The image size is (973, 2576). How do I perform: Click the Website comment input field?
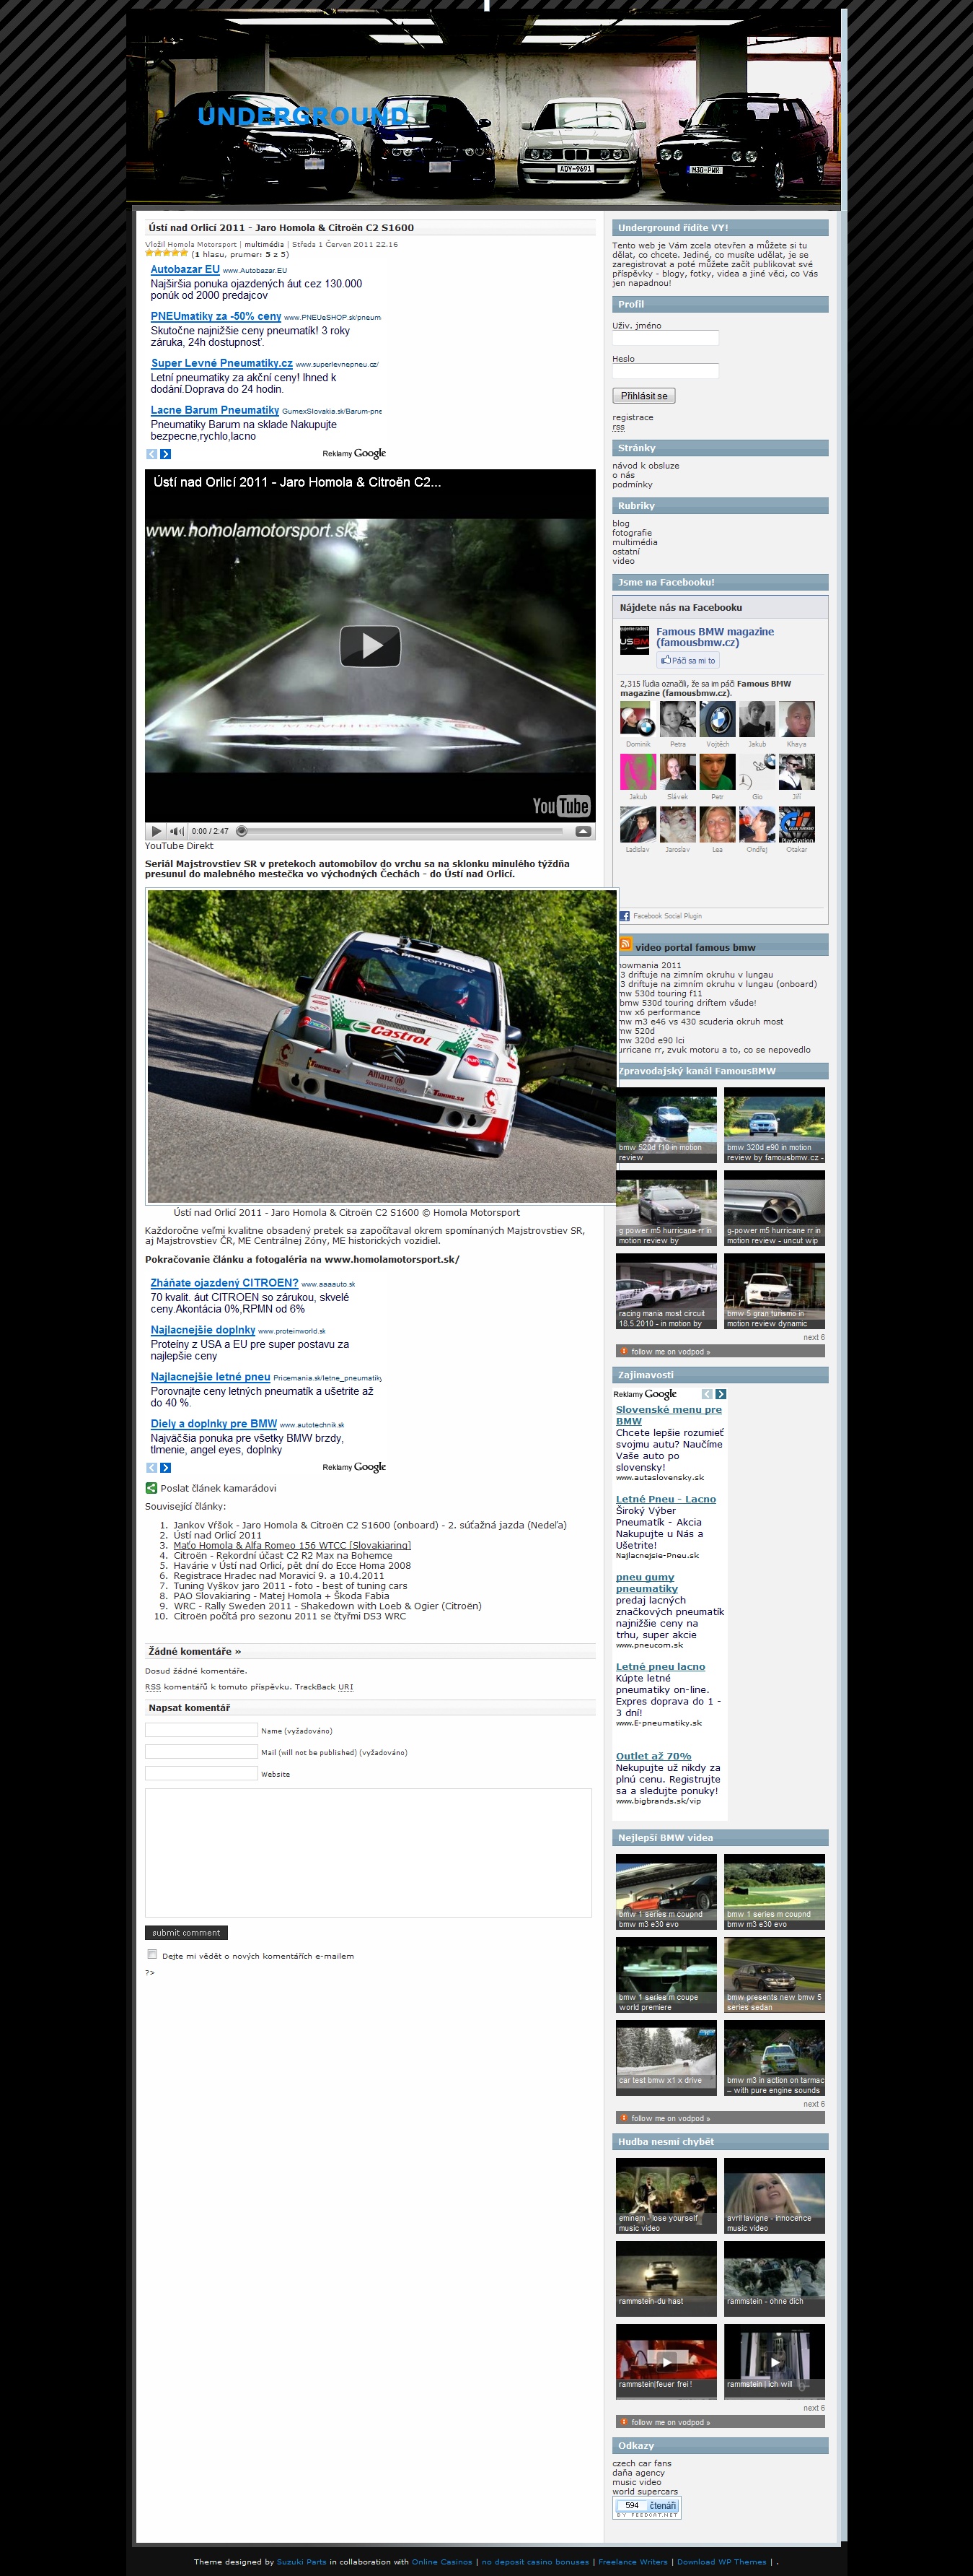tap(201, 1773)
